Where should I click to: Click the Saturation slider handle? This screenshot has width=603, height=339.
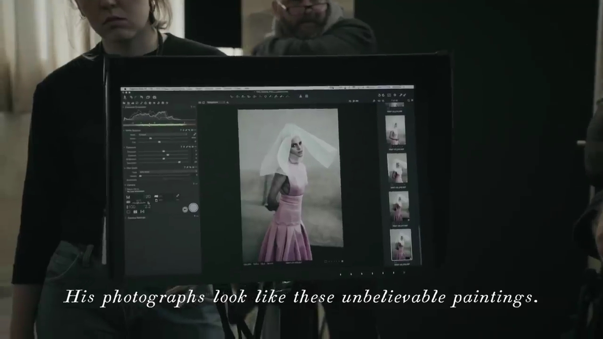tap(179, 162)
